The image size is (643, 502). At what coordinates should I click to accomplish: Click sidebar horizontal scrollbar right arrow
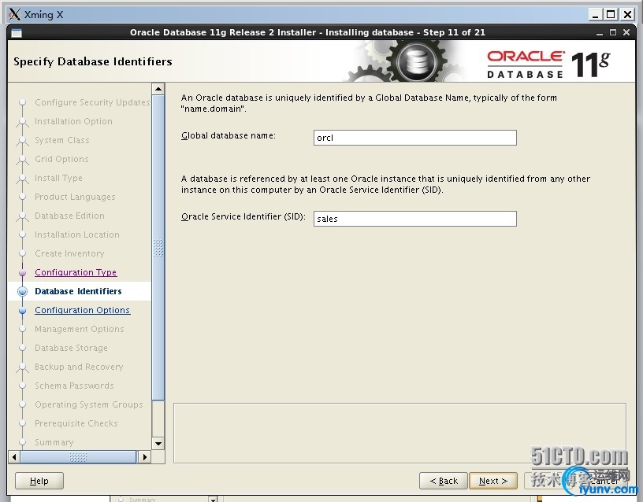tap(144, 456)
